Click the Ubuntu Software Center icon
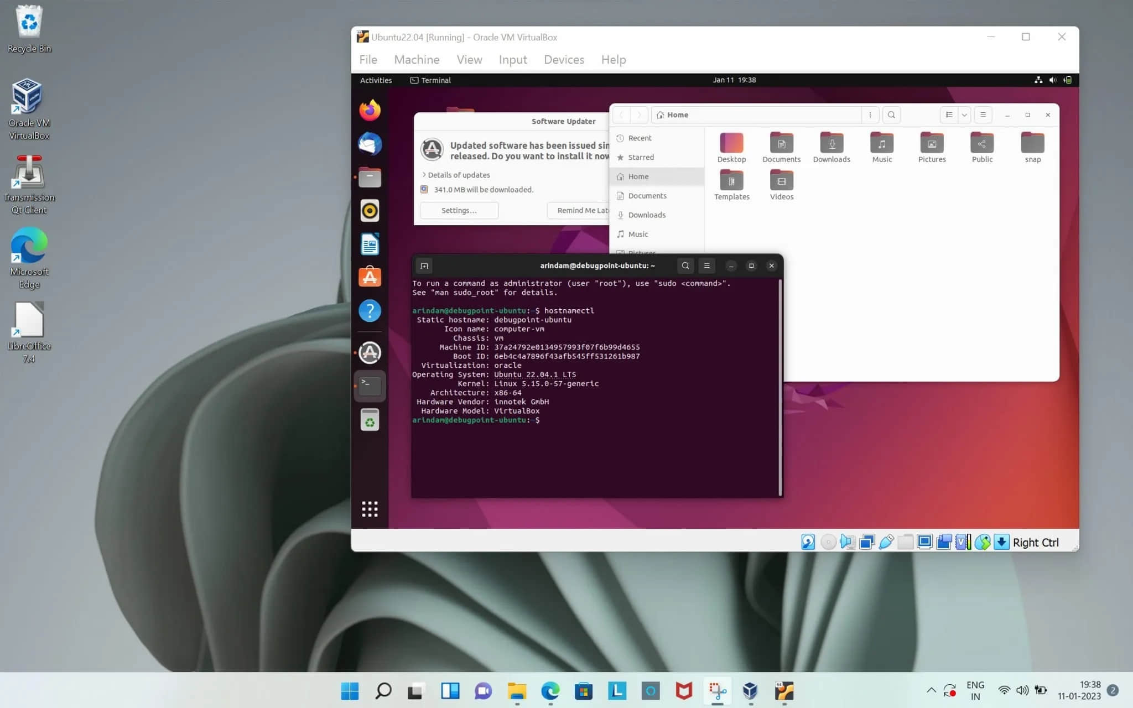 click(370, 277)
